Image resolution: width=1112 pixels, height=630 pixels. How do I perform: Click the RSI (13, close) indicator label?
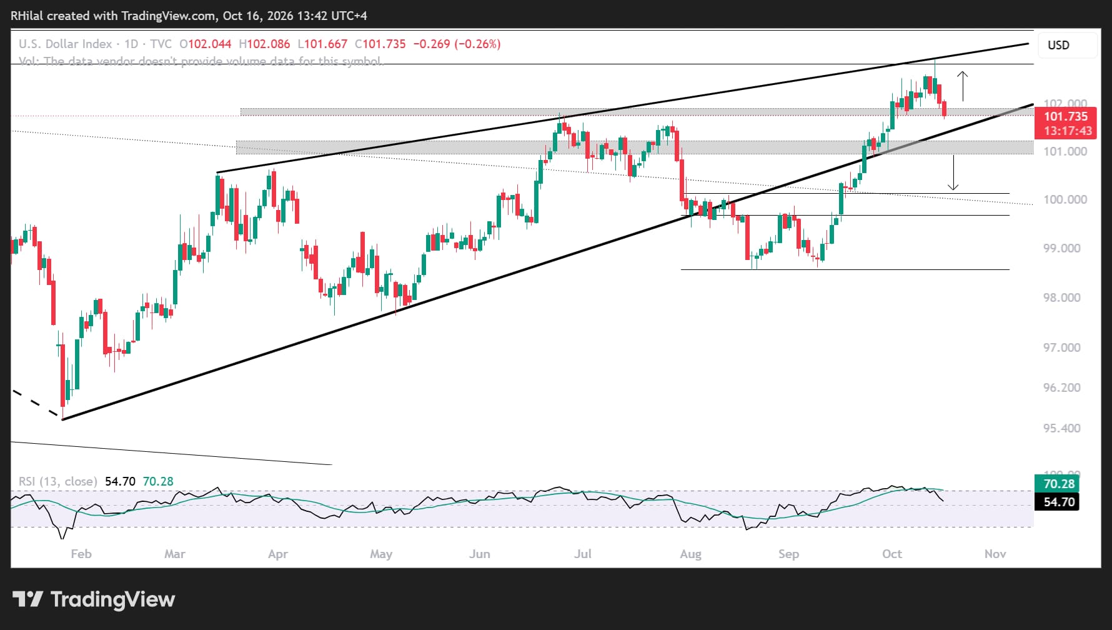tap(57, 481)
